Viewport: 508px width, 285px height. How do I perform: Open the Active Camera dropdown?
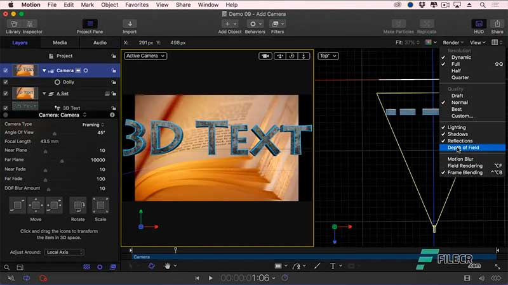(x=145, y=56)
